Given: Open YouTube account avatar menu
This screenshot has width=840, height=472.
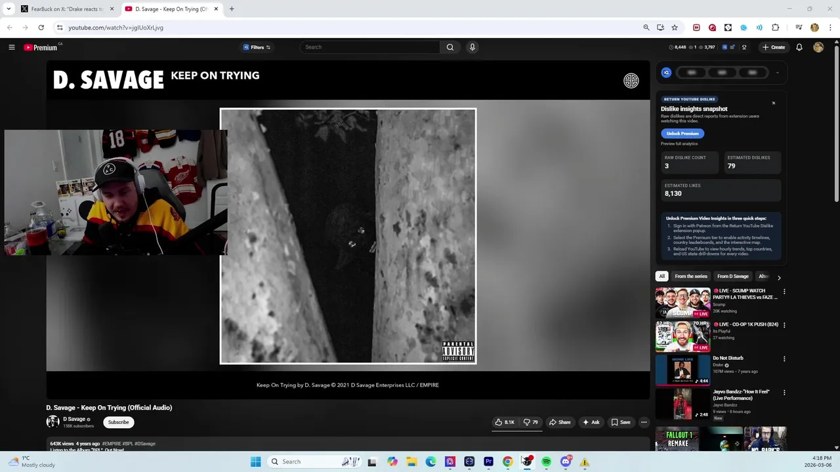Looking at the screenshot, I should 818,47.
